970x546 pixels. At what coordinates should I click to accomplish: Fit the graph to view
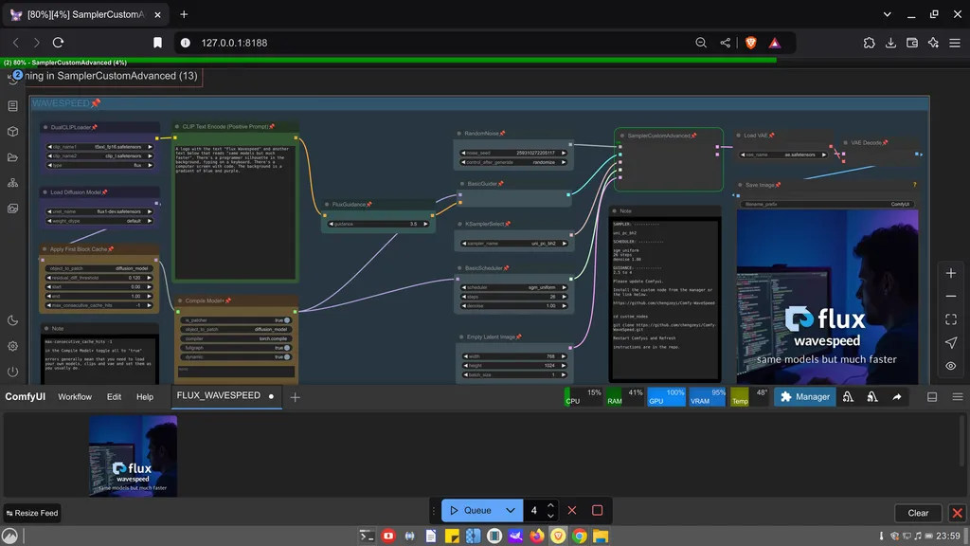pyautogui.click(x=951, y=319)
